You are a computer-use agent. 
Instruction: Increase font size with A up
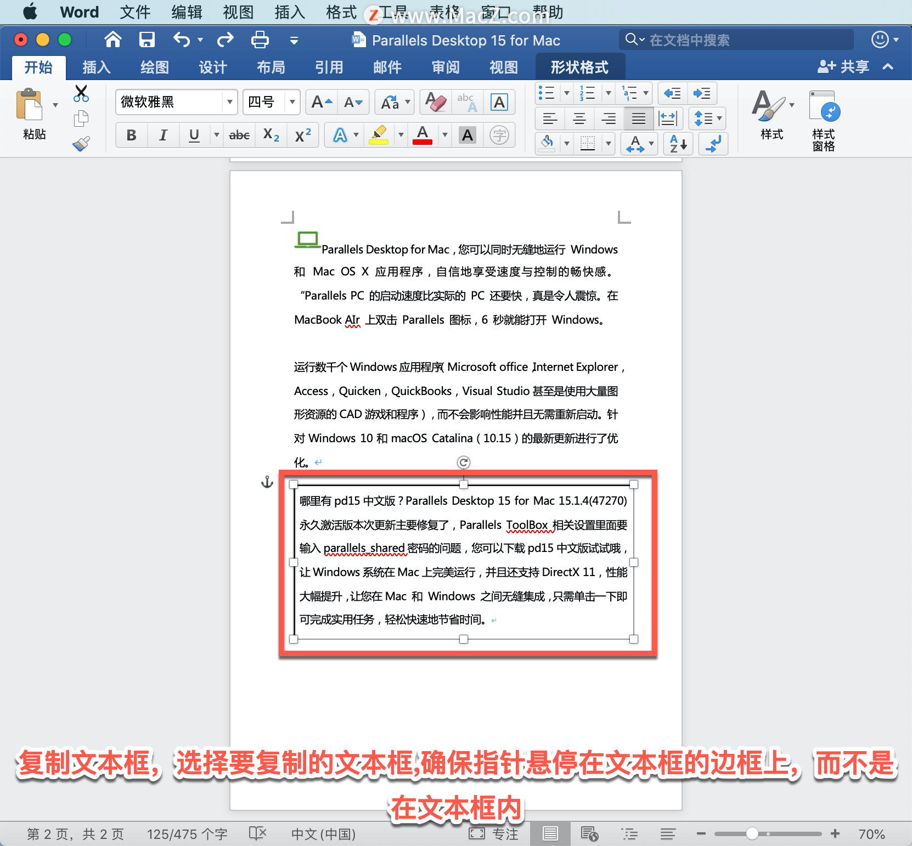point(322,102)
